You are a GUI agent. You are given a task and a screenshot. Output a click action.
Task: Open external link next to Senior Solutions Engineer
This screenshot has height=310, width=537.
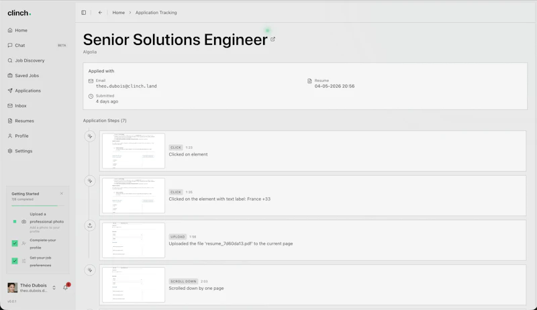pos(273,40)
